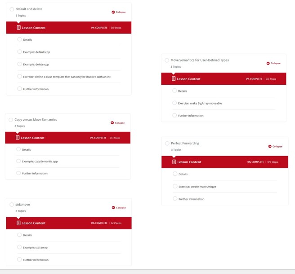Mark Perfect Forwarding lesson circle
Viewport: 295px width, 274px height.
(167, 144)
